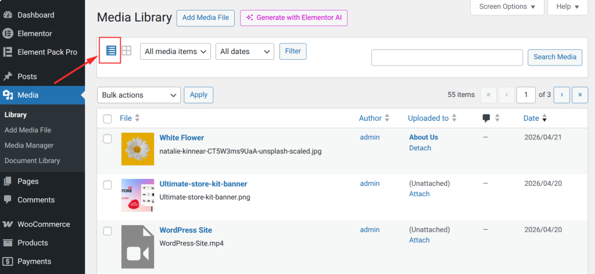This screenshot has height=274, width=595.
Task: Sort comments column using arrows
Action: click(x=497, y=118)
